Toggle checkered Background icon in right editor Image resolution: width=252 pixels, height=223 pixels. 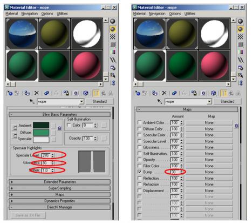pyautogui.click(x=240, y=37)
